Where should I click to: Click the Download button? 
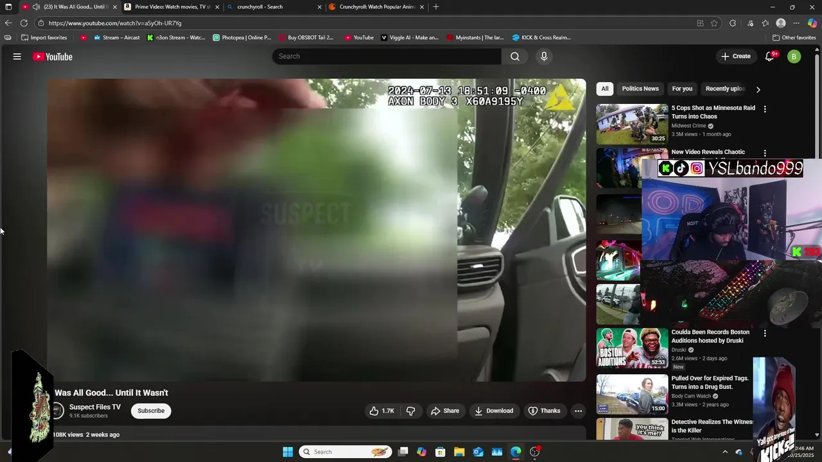tap(494, 411)
